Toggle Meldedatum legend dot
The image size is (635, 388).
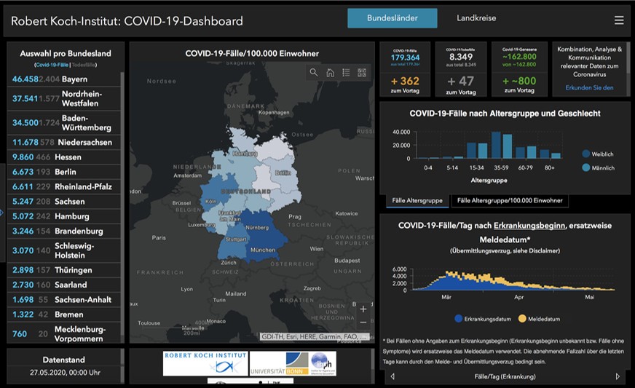tap(522, 319)
